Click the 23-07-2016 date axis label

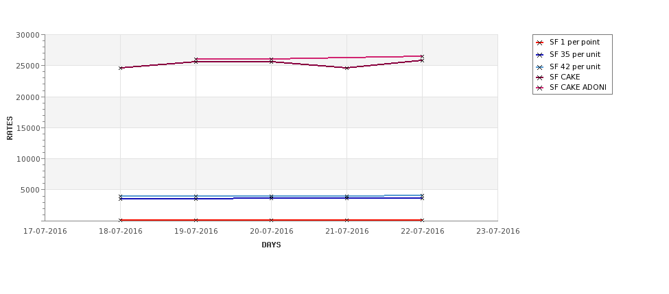[498, 232]
